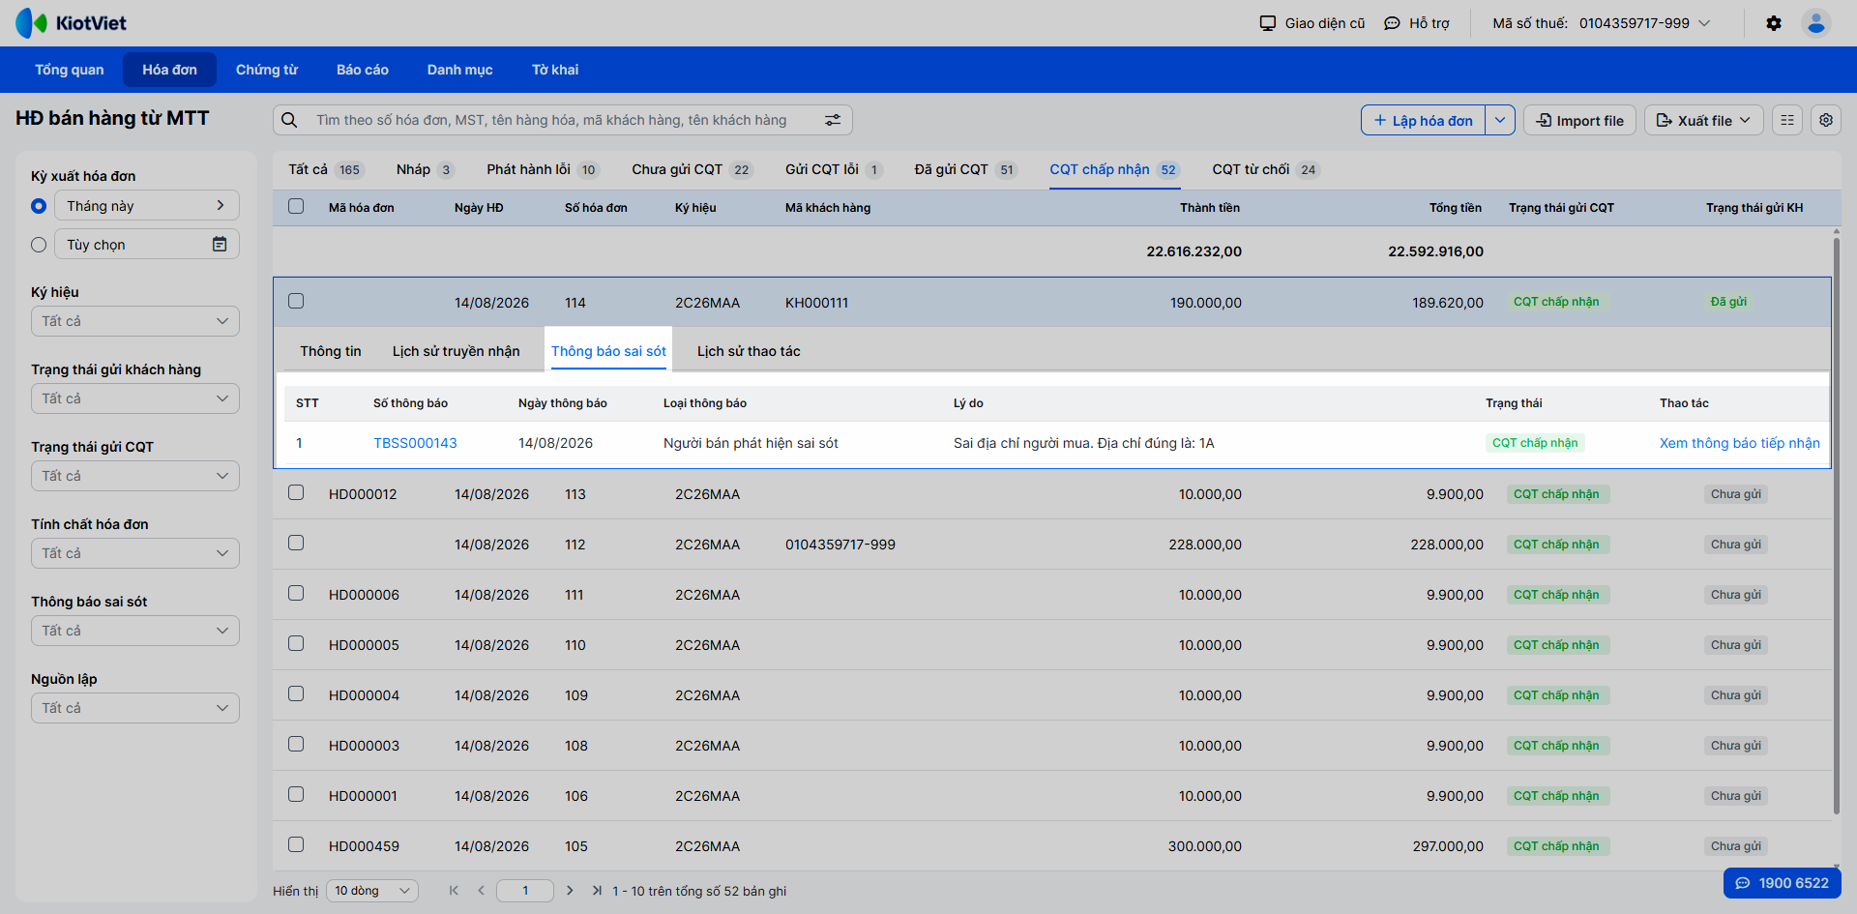Switch to Đã gửi CQT tab
Viewport: 1857px width, 914px height.
(966, 169)
